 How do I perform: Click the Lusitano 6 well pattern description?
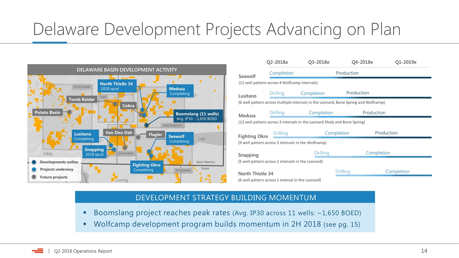tap(312, 102)
